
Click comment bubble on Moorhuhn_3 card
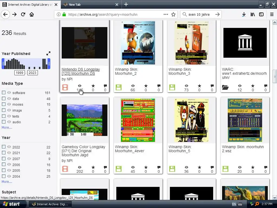212,86
